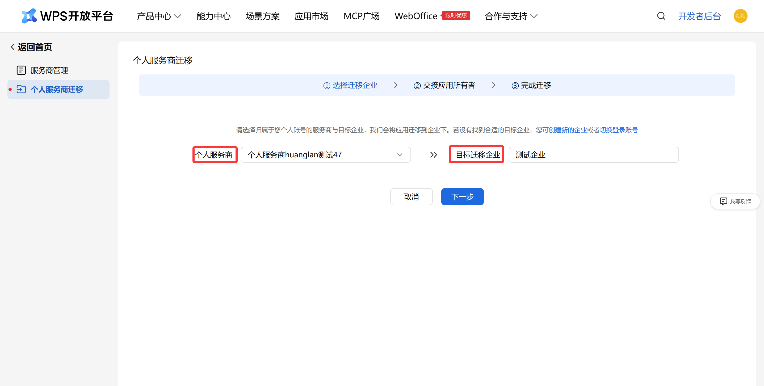The image size is (764, 386).
Task: Click the double-arrow migration icon
Action: pyautogui.click(x=433, y=155)
